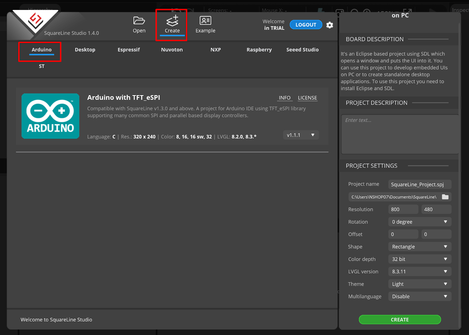Click the Welcome to SquareLine Studio message
This screenshot has width=469, height=335.
pyautogui.click(x=56, y=319)
